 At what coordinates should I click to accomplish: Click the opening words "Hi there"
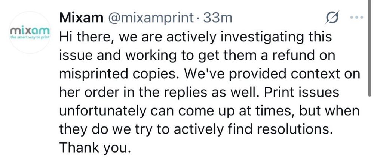click(x=86, y=37)
